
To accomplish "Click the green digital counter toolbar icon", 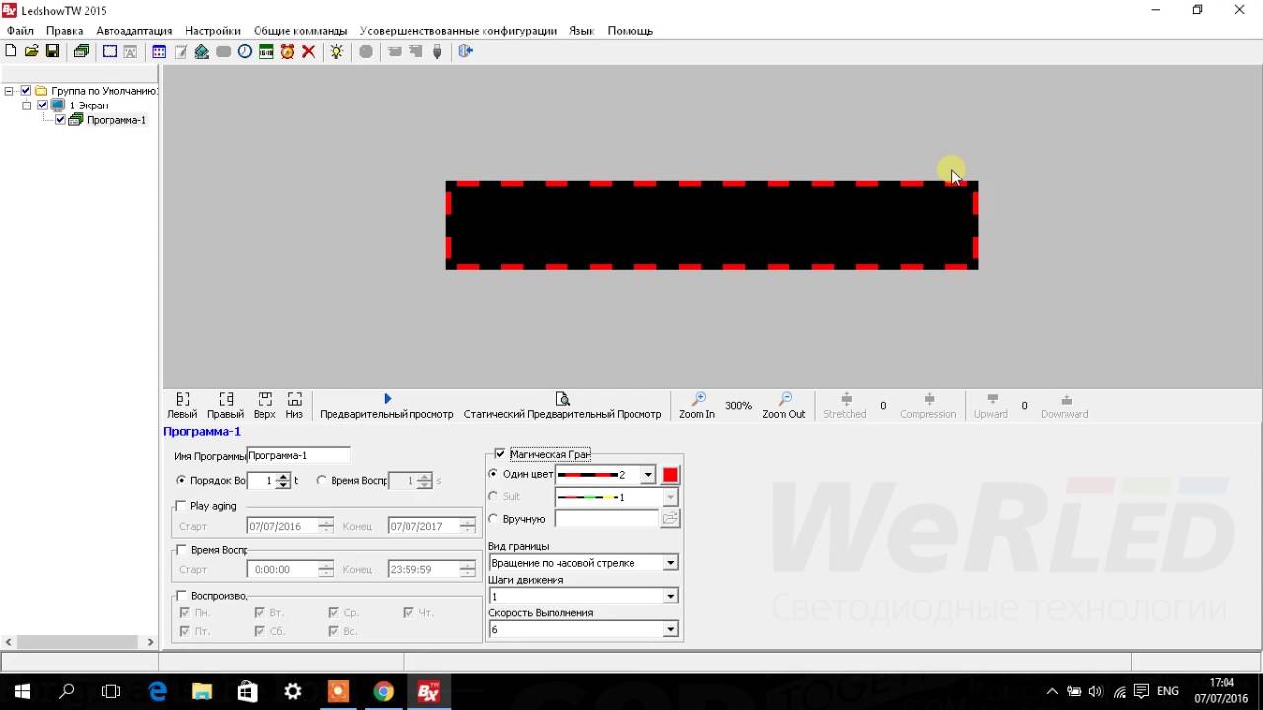I will pyautogui.click(x=266, y=51).
